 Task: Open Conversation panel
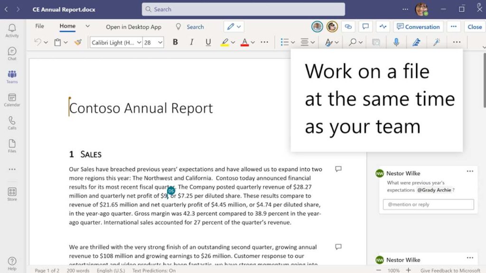pos(418,27)
